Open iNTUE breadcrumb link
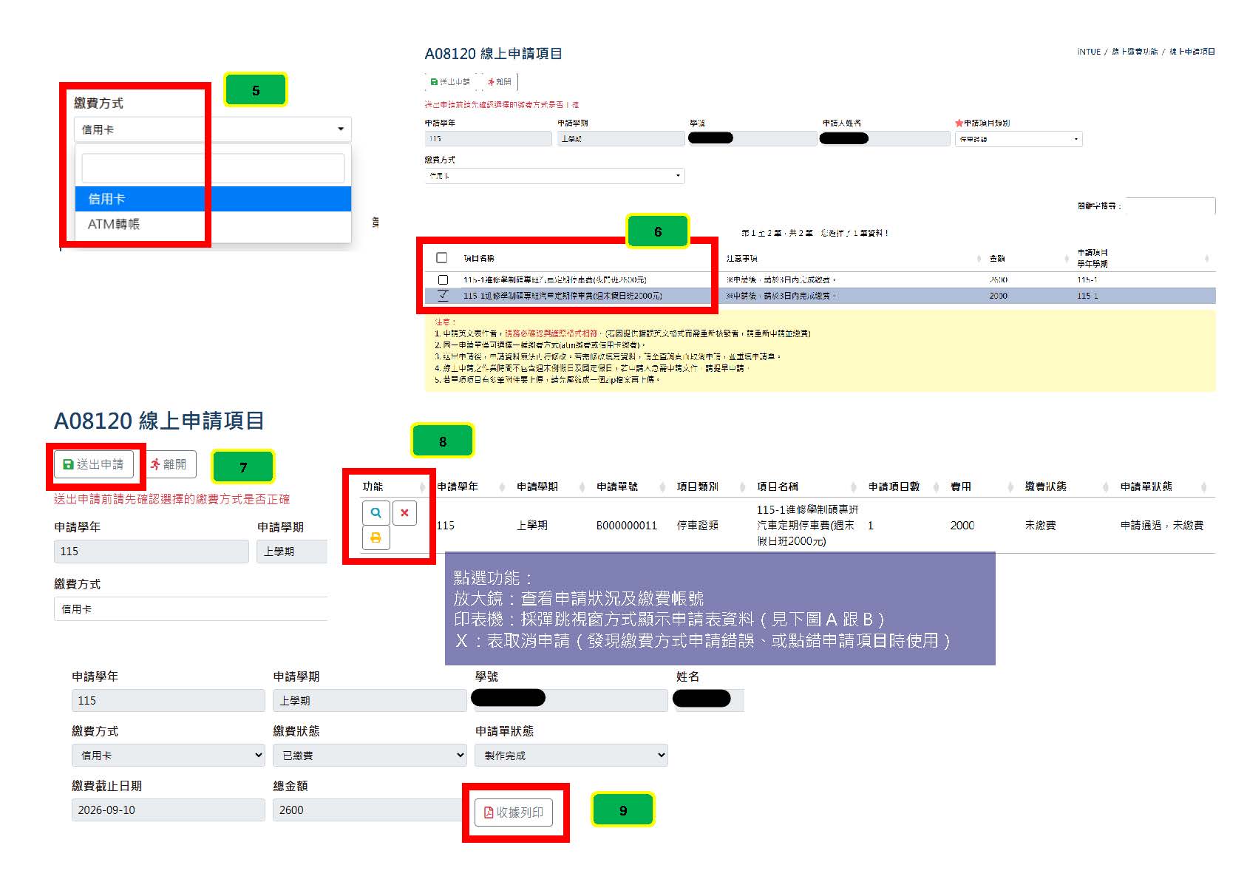 click(x=1089, y=52)
